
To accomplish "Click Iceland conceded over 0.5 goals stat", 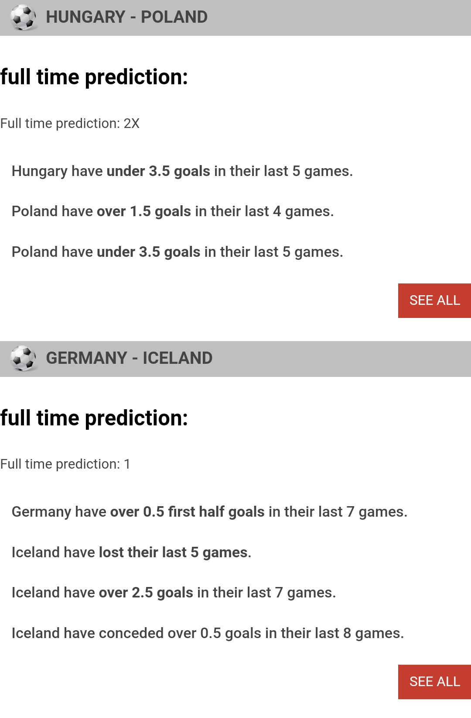I will click(x=208, y=633).
